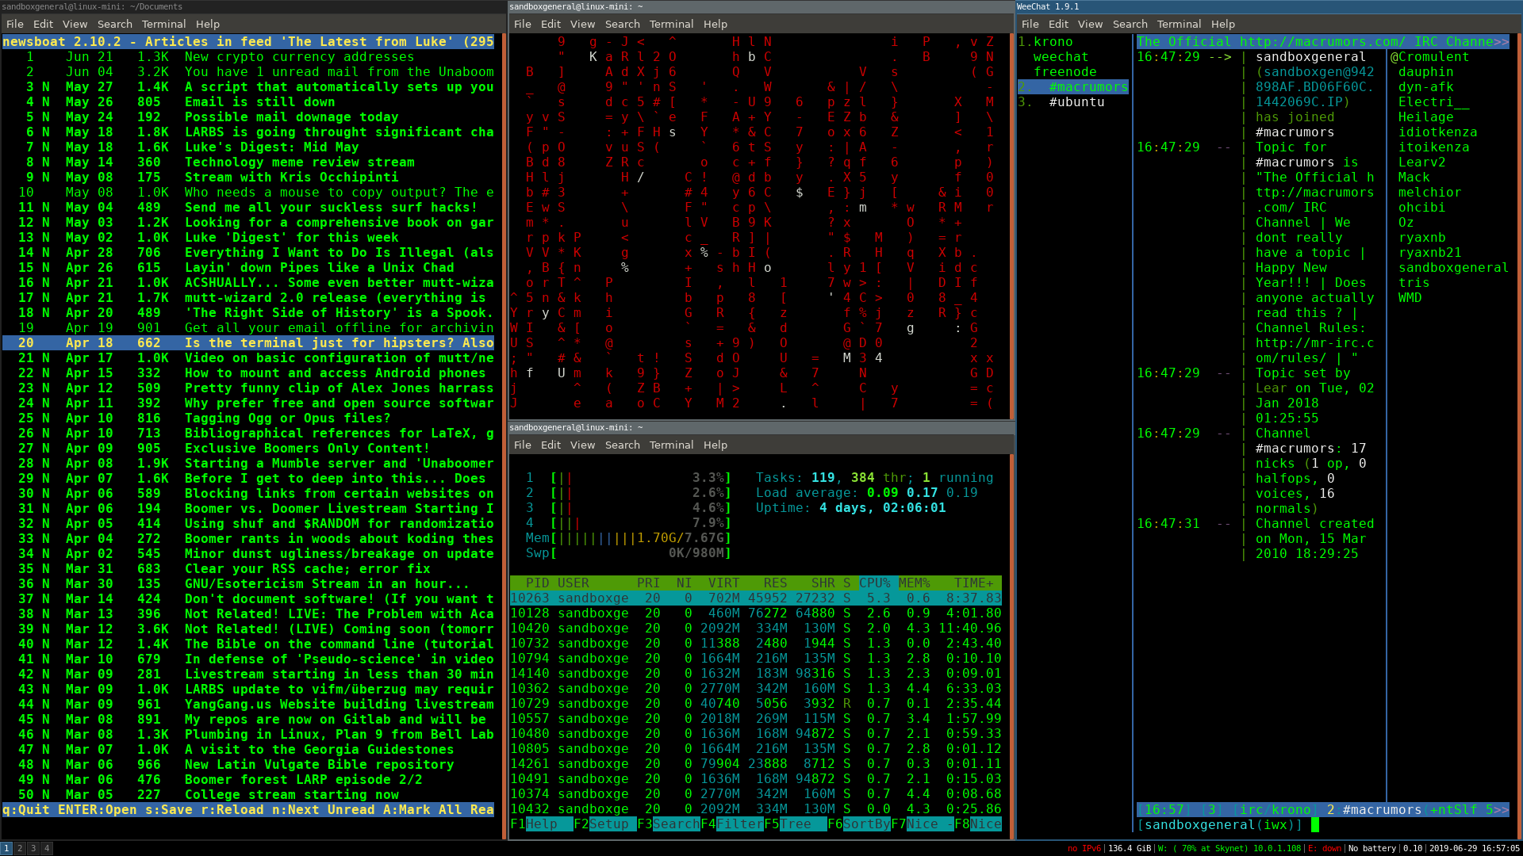Switch to workspace 2 in status bar
Image resolution: width=1523 pixels, height=856 pixels.
[20, 848]
